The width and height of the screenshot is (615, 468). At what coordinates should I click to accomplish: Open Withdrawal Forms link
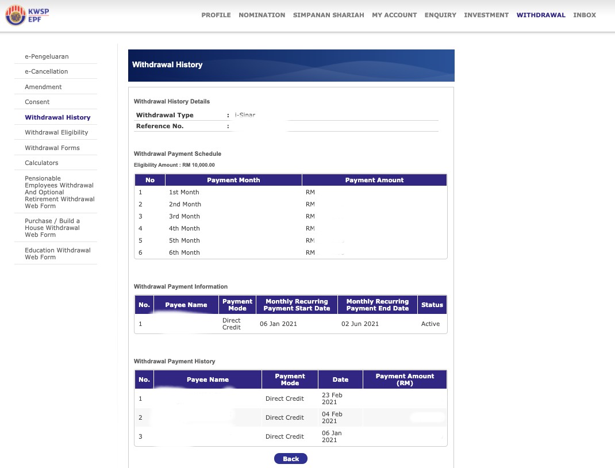[x=52, y=148]
